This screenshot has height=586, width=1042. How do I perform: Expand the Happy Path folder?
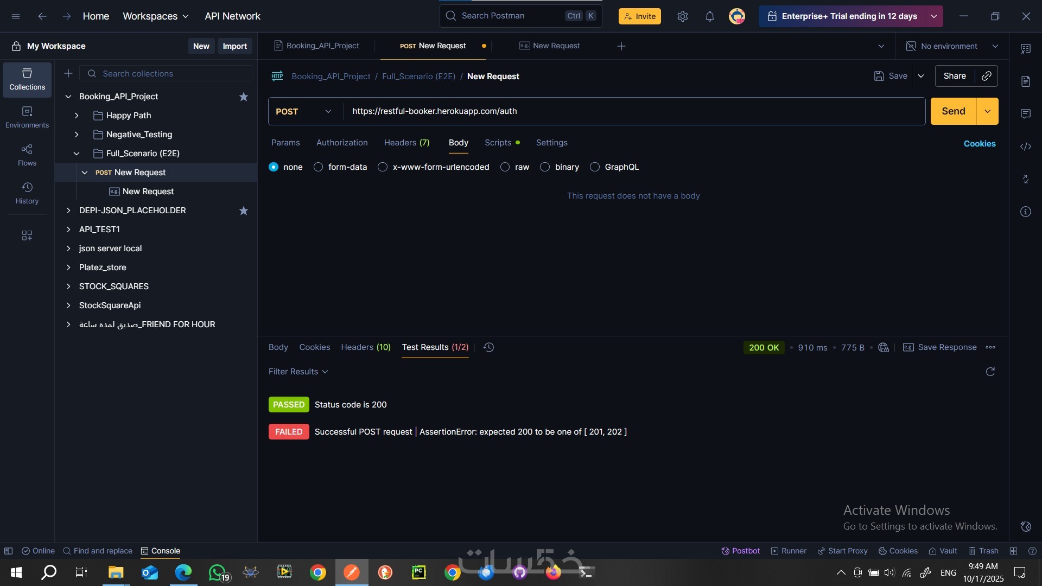(x=77, y=116)
